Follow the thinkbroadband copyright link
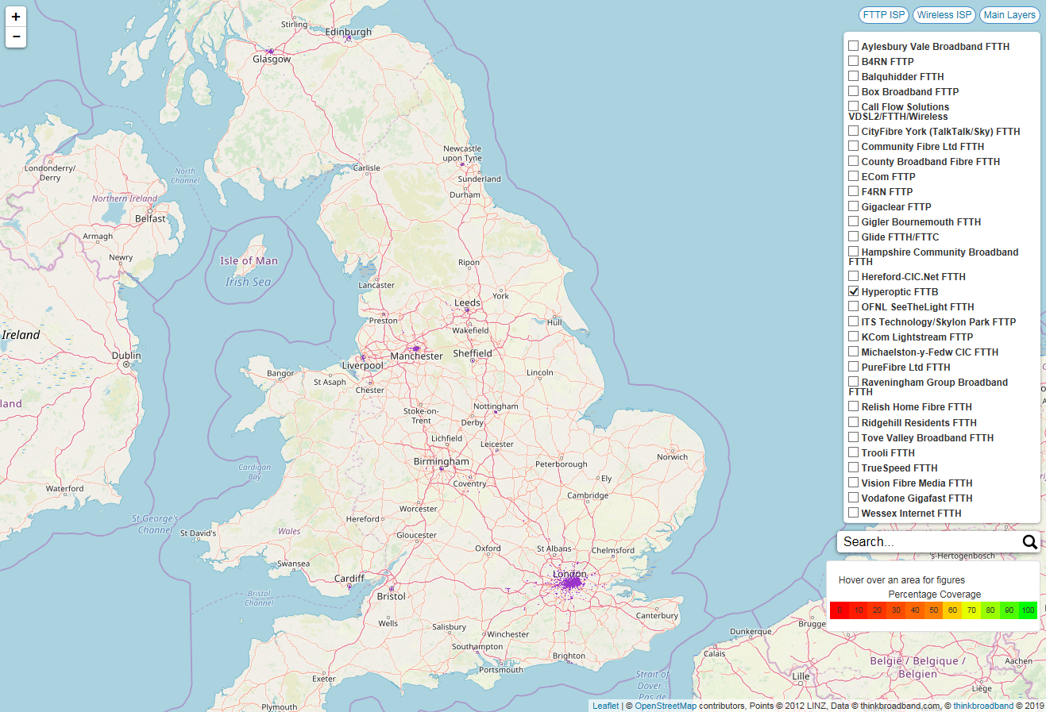Viewport: 1046px width, 712px height. (x=982, y=706)
